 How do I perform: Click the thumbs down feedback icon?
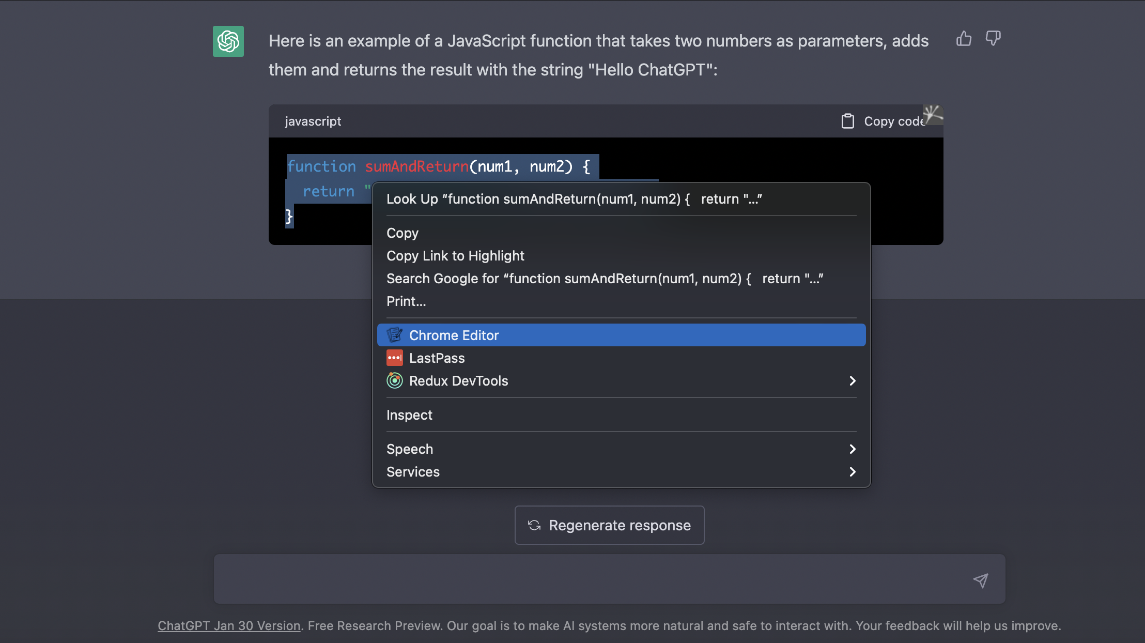pyautogui.click(x=993, y=39)
